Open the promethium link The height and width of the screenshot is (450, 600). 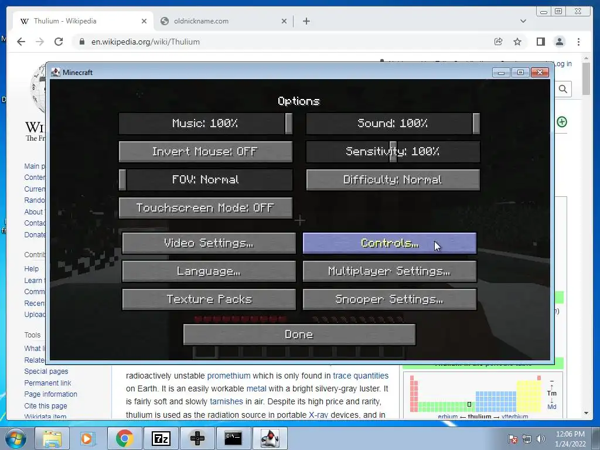[x=229, y=376]
